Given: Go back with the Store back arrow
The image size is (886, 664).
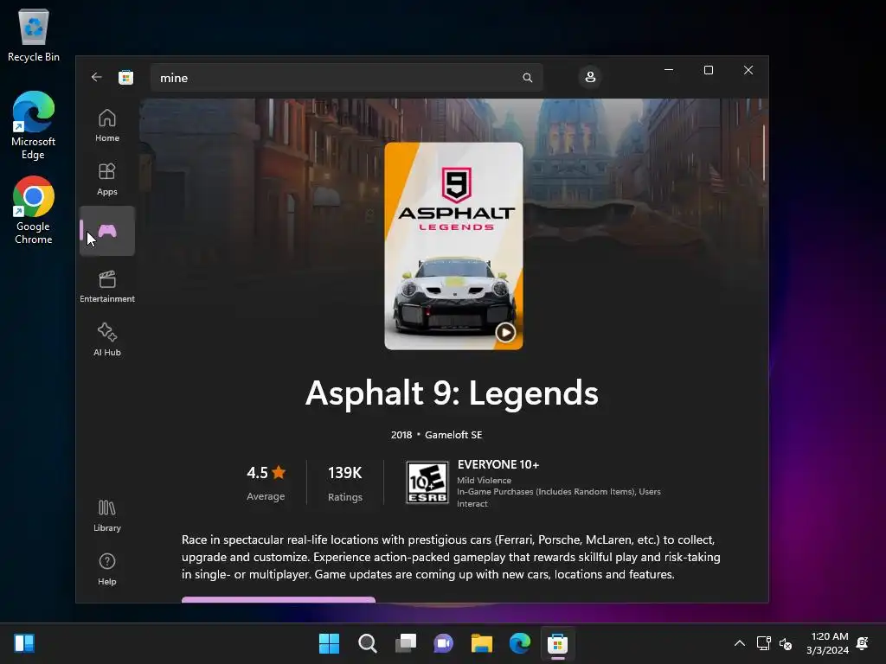Looking at the screenshot, I should pyautogui.click(x=97, y=77).
